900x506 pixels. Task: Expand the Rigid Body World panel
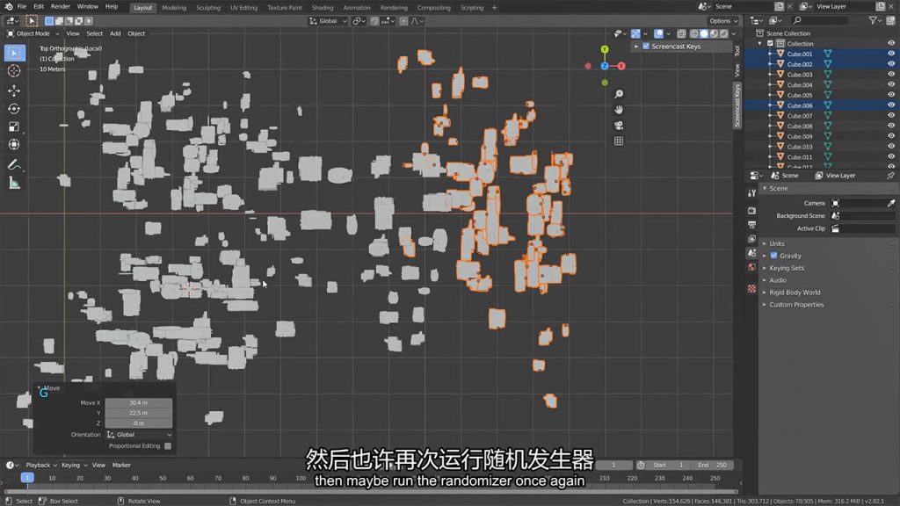(x=795, y=293)
